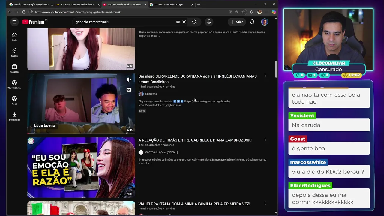Open options menu for RELAÇÃO DE IRMÃS video
Screen dimensions: 384x216
click(265, 139)
